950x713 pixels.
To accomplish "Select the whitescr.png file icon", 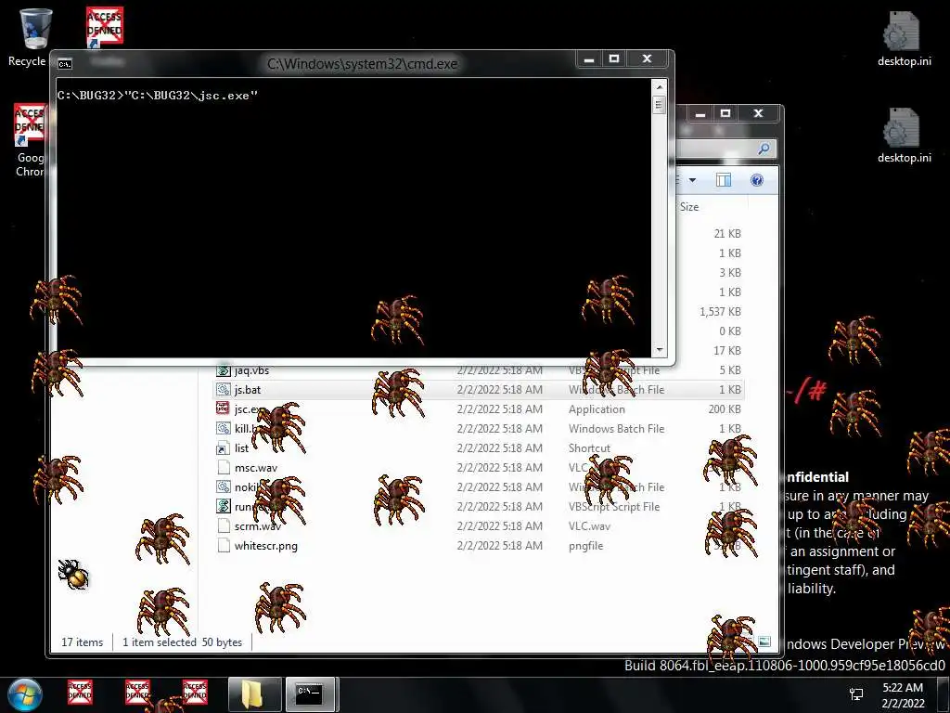I will [224, 545].
